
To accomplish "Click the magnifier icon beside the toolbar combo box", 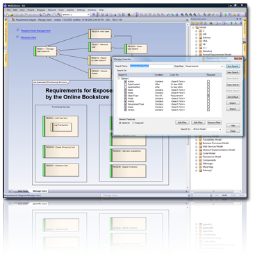I will pyautogui.click(x=59, y=15).
